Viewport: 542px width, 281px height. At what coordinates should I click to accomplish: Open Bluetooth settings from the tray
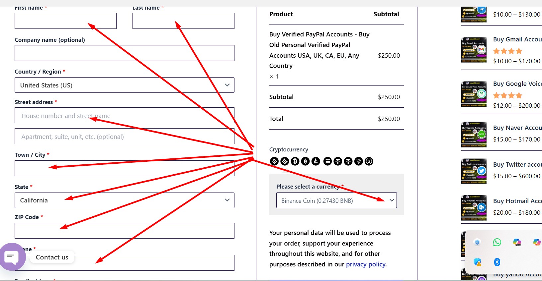(497, 262)
